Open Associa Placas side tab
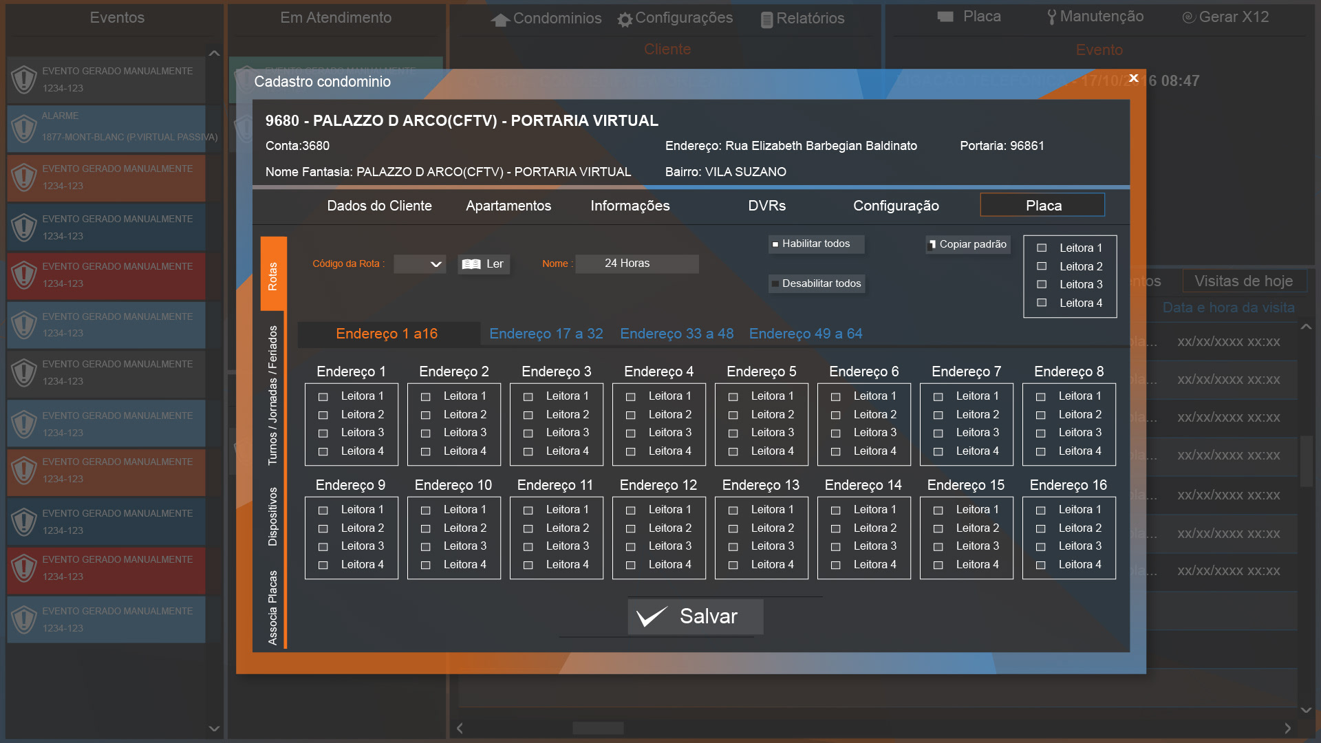This screenshot has height=743, width=1321. pyautogui.click(x=273, y=607)
